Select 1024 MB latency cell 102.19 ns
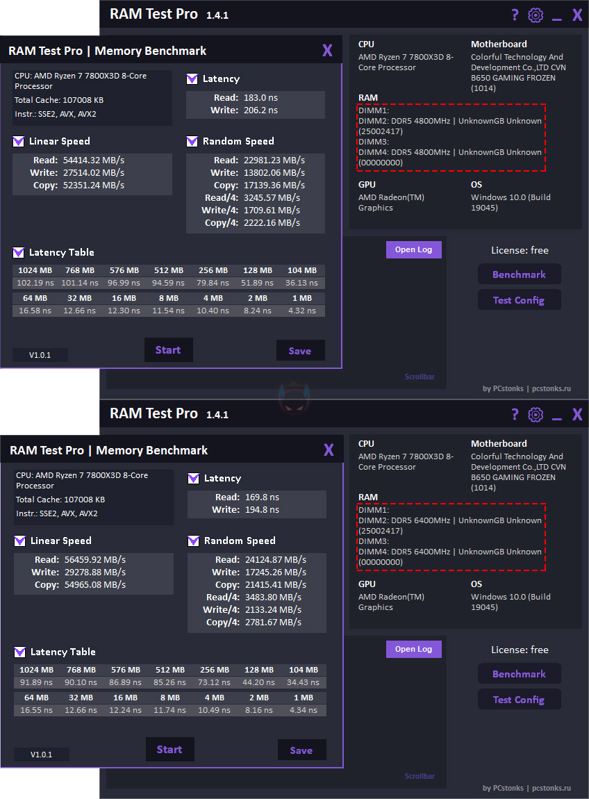 coord(35,283)
